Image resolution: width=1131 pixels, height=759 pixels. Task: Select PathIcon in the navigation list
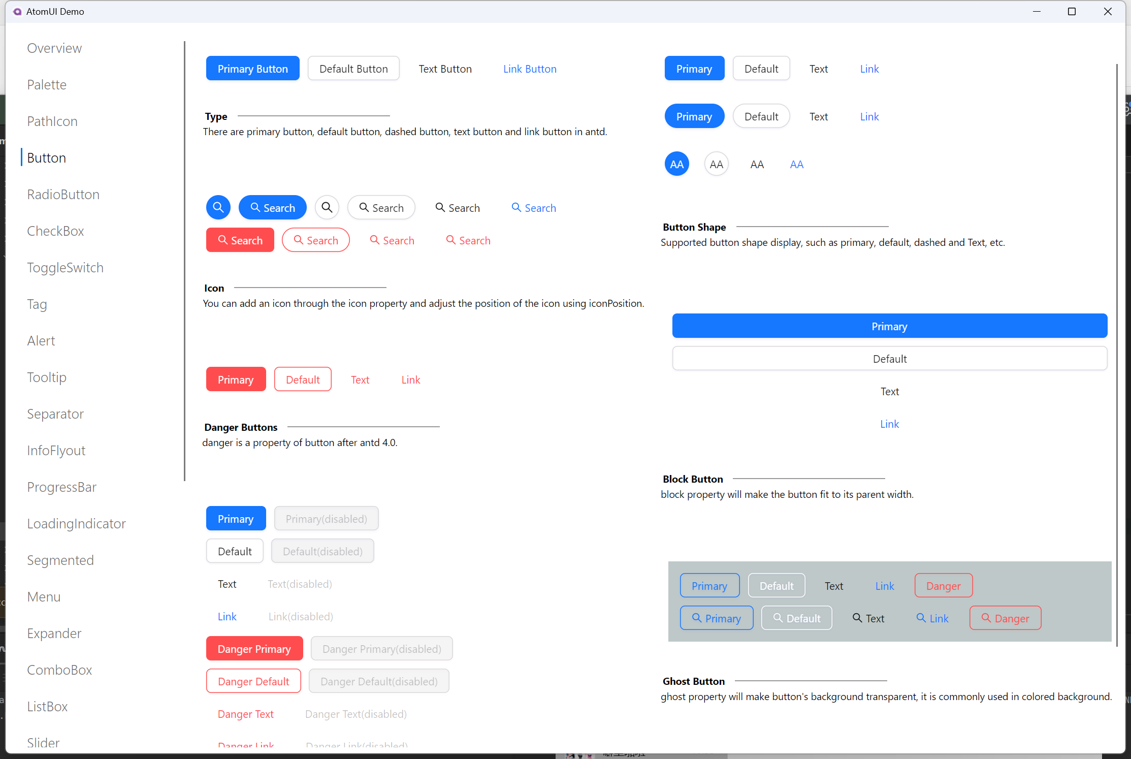click(52, 121)
